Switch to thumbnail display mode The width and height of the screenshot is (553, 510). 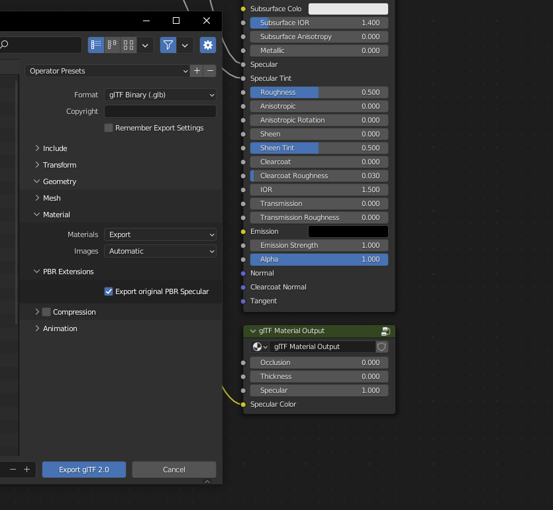point(128,45)
